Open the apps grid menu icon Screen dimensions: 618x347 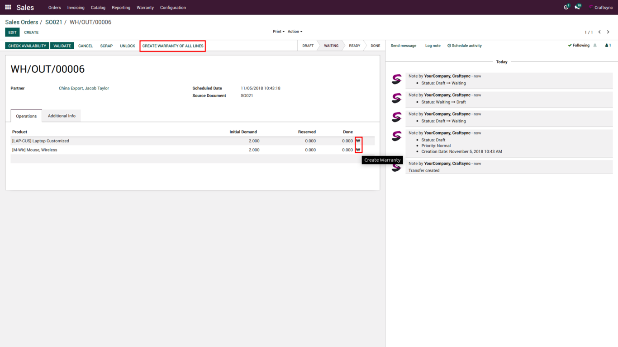(x=8, y=7)
